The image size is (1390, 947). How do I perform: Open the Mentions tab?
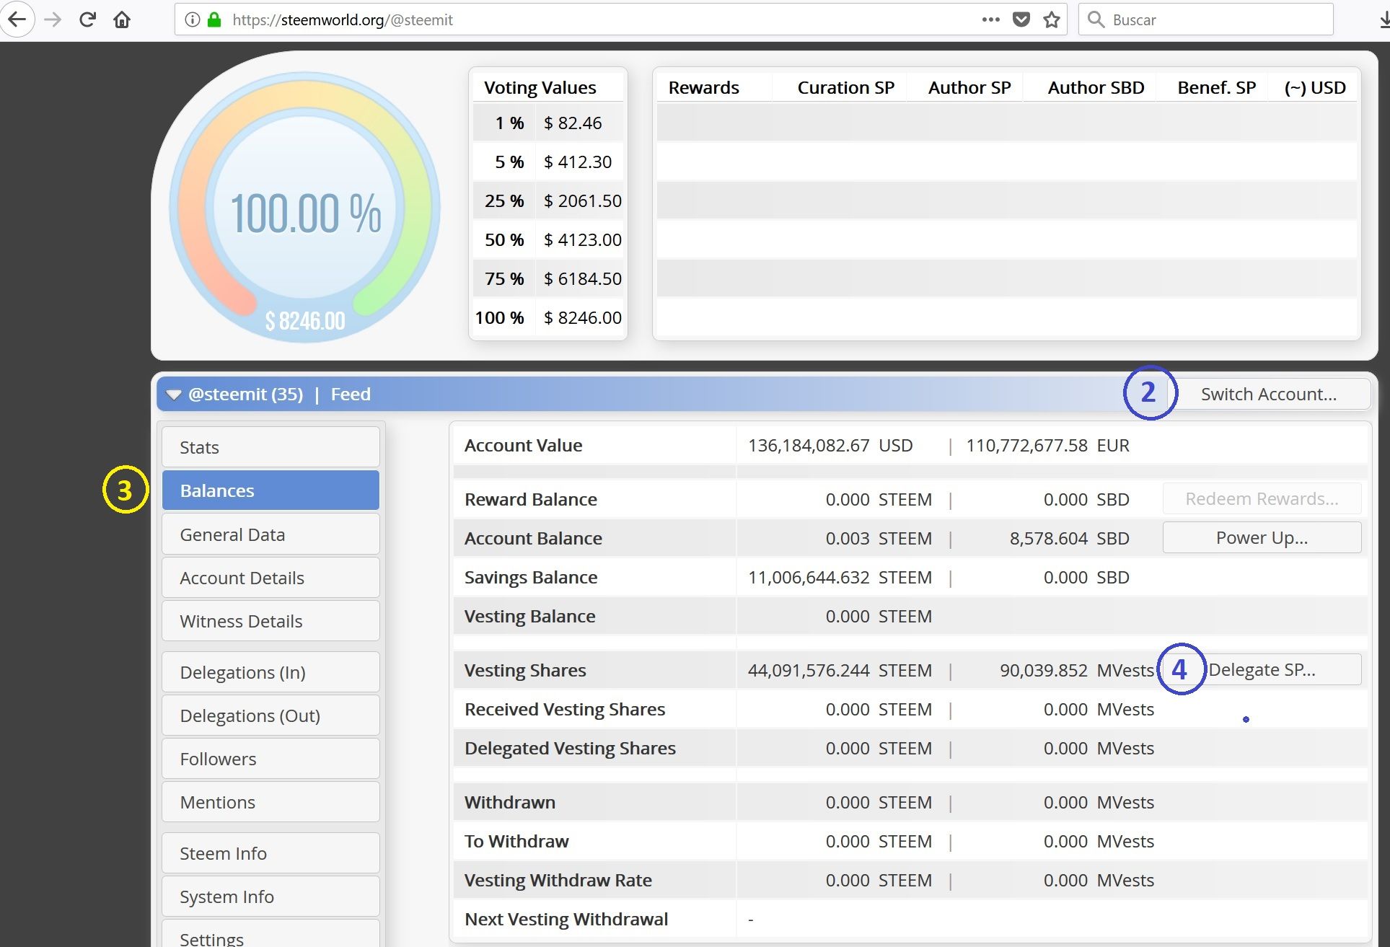[270, 802]
